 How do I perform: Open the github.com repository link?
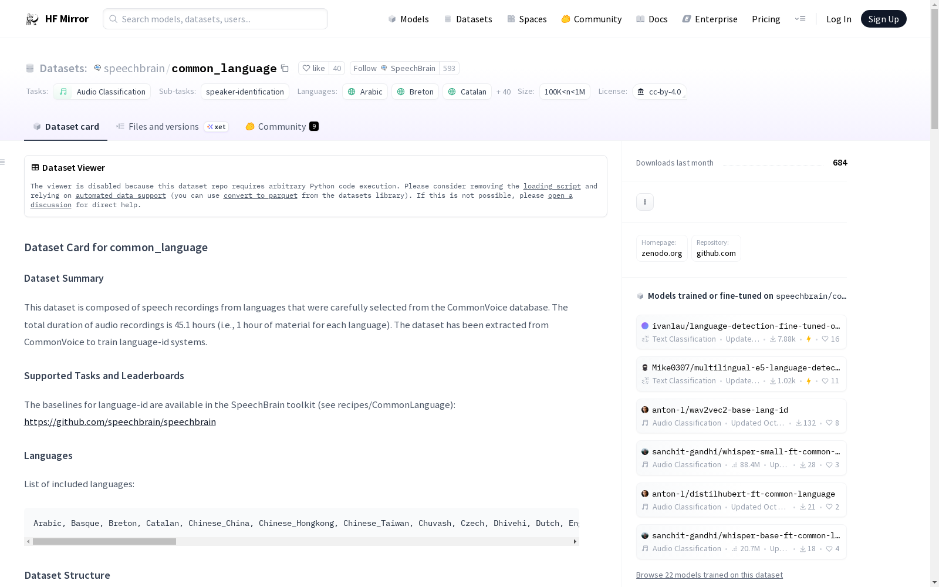point(716,248)
